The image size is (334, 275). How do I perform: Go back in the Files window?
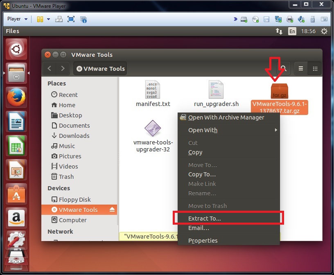pyautogui.click(x=50, y=69)
